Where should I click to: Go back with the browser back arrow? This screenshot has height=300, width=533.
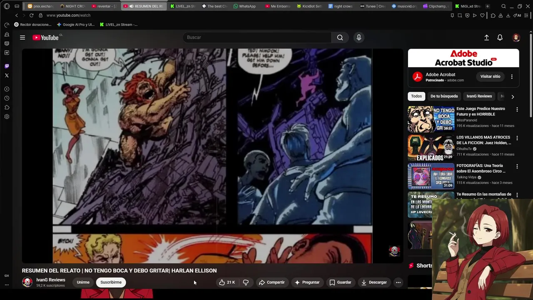[x=17, y=15]
